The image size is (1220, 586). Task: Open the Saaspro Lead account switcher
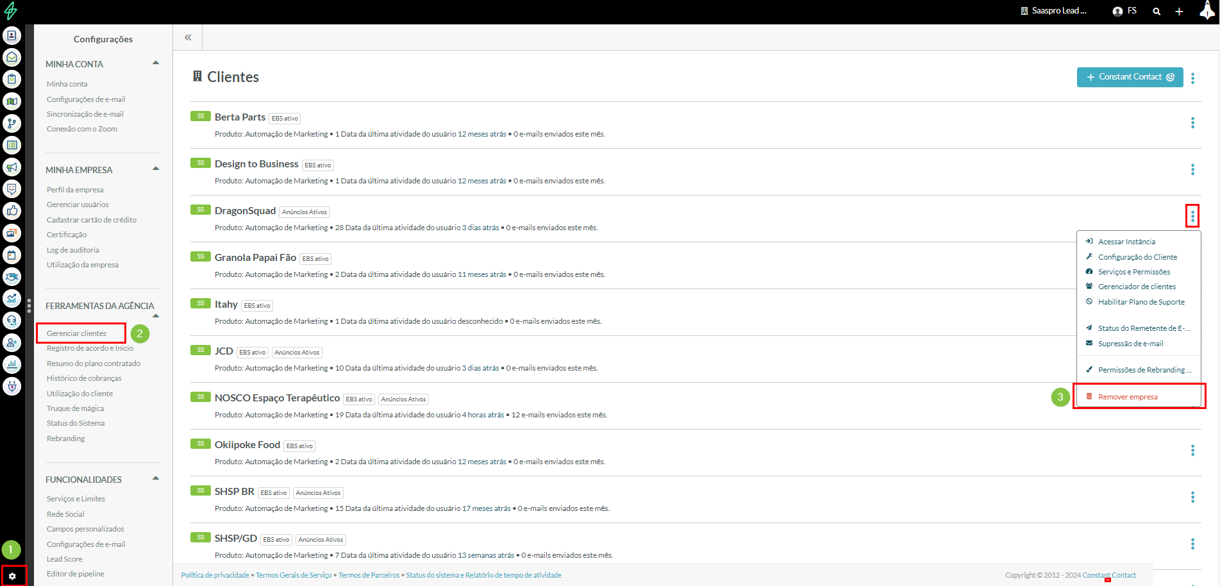(1053, 11)
